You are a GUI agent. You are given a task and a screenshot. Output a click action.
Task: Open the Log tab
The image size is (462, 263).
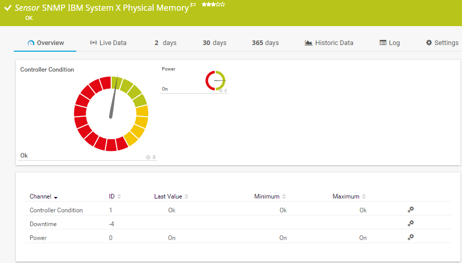point(389,43)
